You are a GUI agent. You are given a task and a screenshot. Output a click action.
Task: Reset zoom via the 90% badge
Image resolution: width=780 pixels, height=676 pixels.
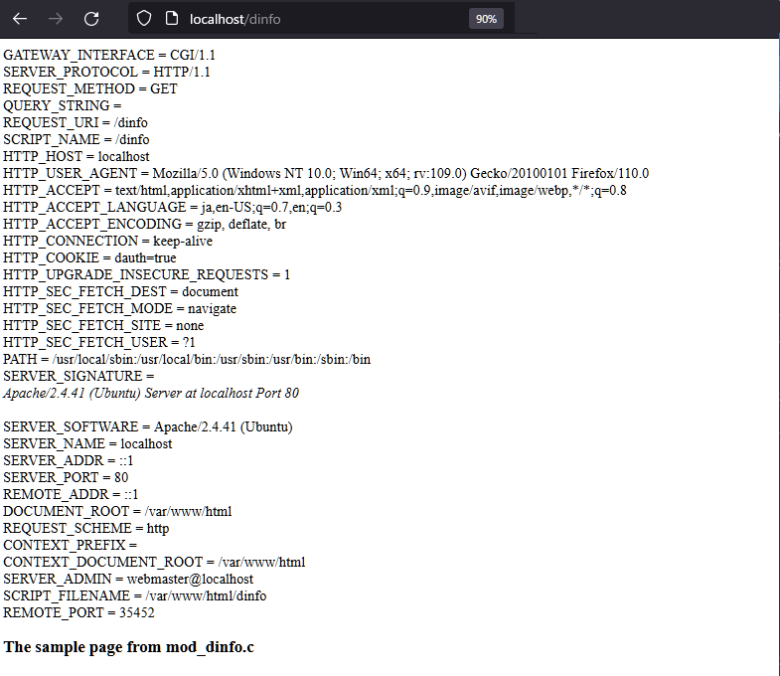click(487, 19)
